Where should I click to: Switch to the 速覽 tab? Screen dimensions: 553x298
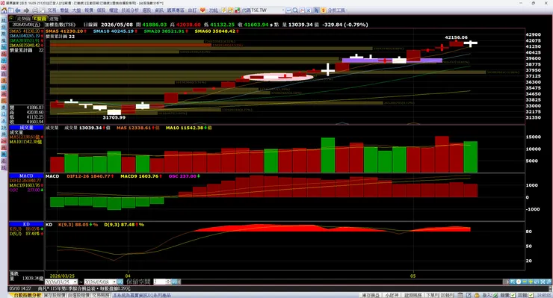point(54,19)
